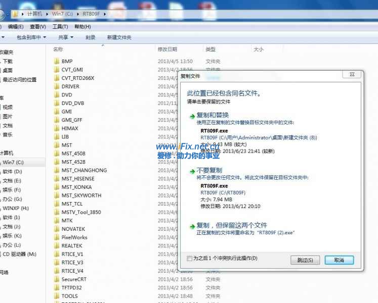Image resolution: width=378 pixels, height=303 pixels.
Task: Sort by the 修改日期 column header
Action: pyautogui.click(x=167, y=49)
